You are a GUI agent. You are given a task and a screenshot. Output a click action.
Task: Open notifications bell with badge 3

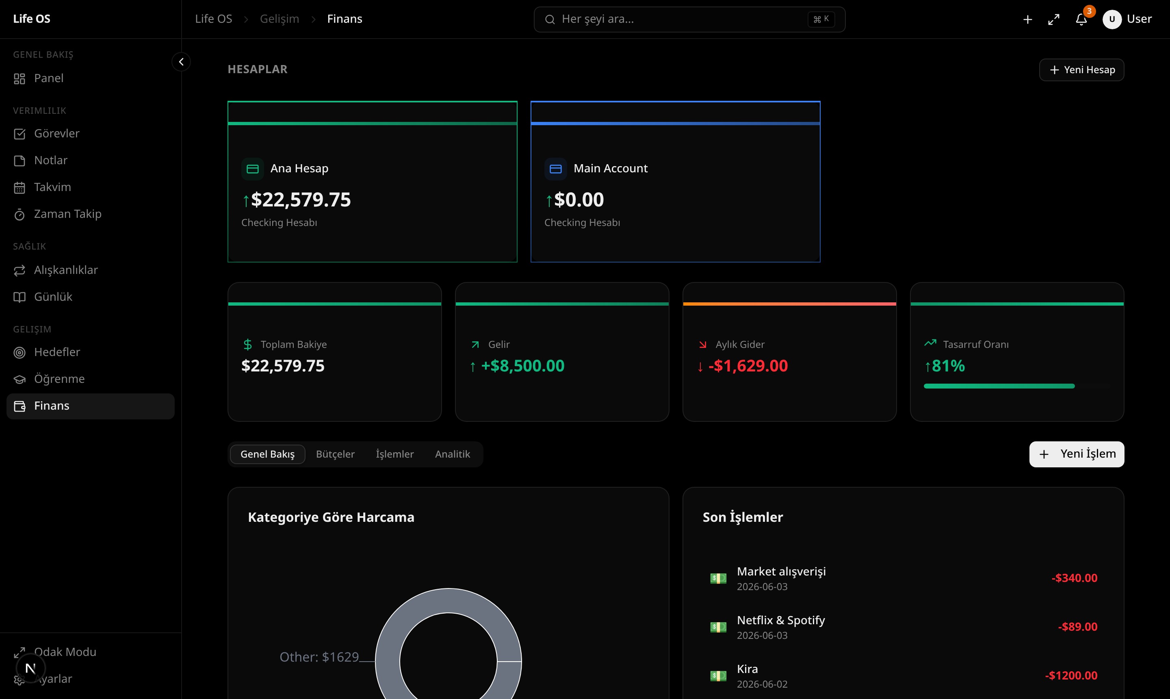click(1081, 20)
